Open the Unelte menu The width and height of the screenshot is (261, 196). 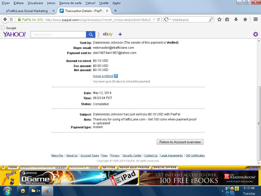click(104, 3)
